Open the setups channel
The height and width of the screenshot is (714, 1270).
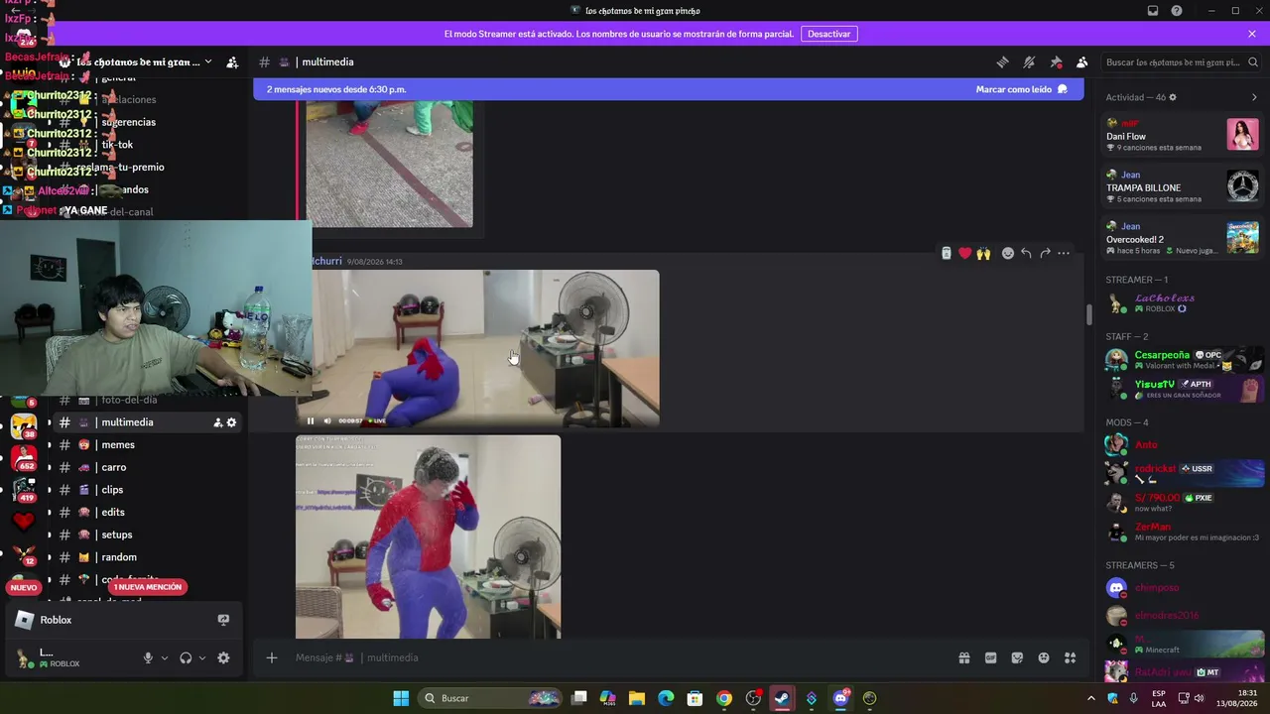point(116,535)
